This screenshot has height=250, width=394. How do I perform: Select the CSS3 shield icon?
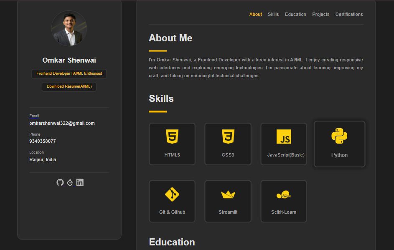[x=228, y=136]
